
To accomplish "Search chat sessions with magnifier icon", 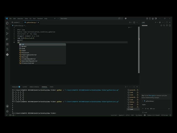I will click(x=164, y=25).
